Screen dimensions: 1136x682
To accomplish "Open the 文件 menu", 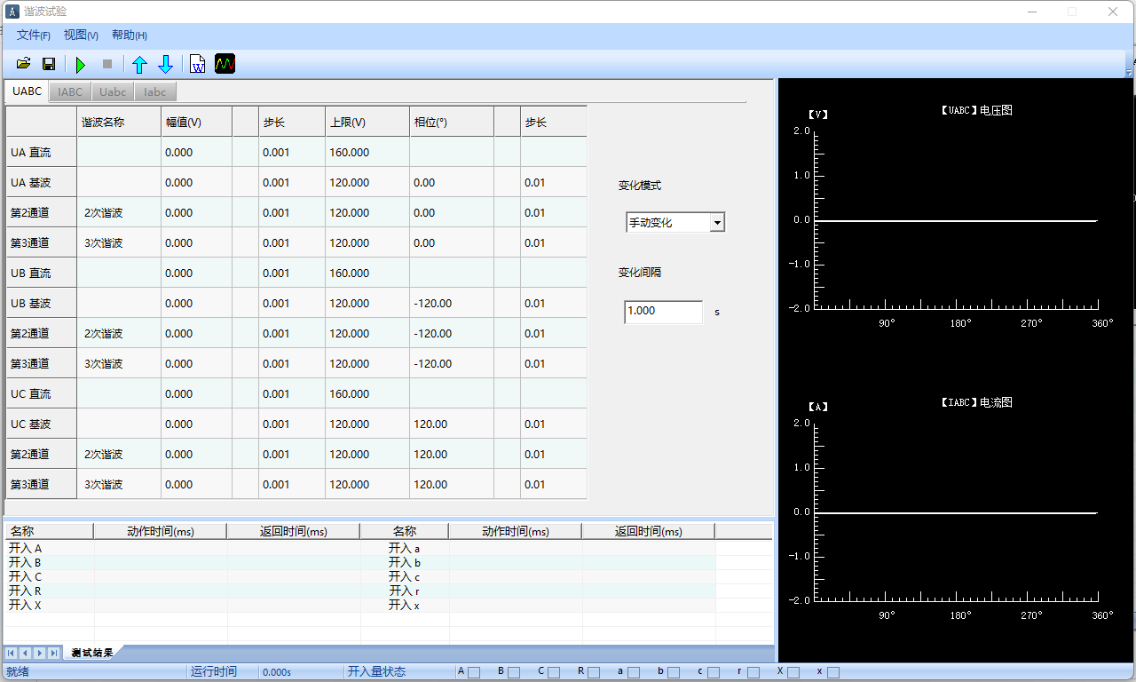I will coord(34,36).
